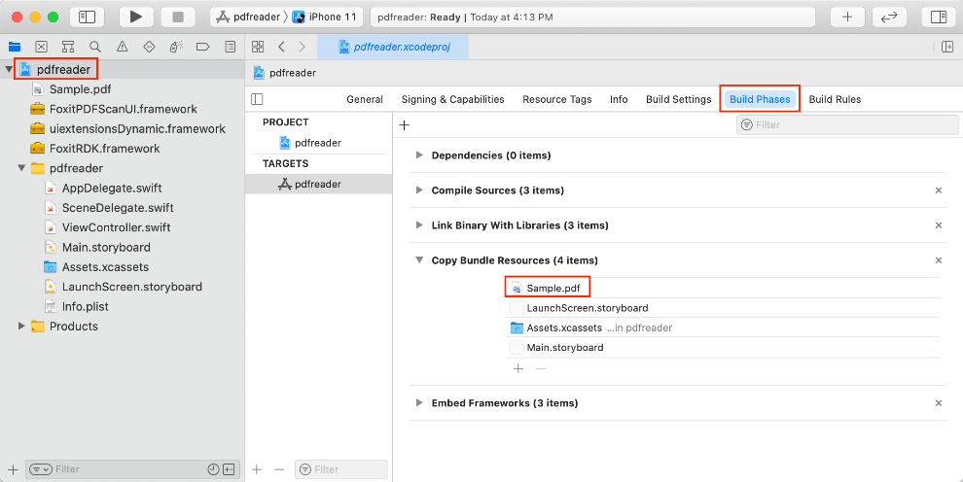Click the Stop button in toolbar
Image resolution: width=963 pixels, height=482 pixels.
click(178, 17)
